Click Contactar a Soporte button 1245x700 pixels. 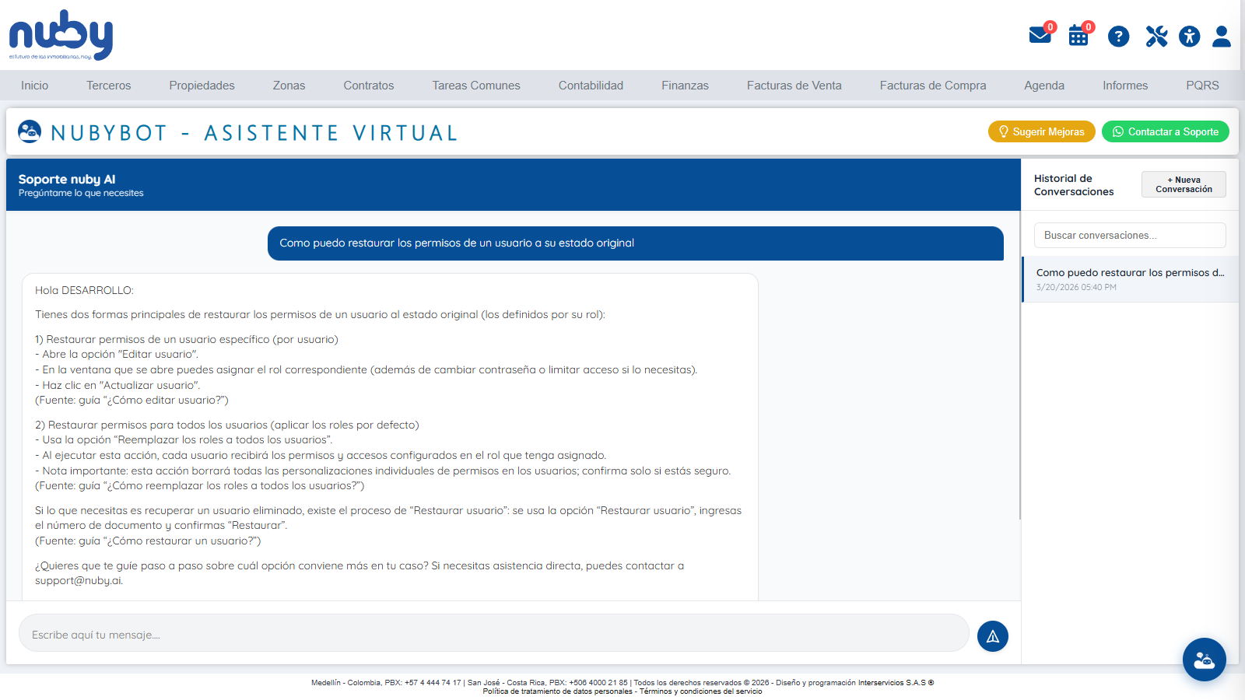[x=1166, y=131]
